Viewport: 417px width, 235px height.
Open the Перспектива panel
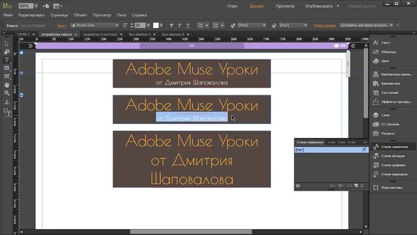388,187
